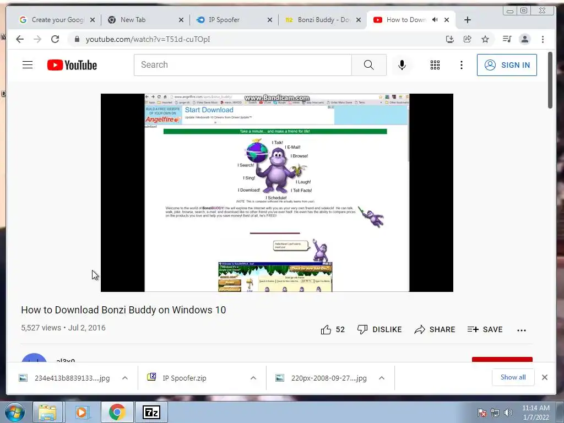Screen dimensions: 564x423
Task: Like the video with thumbs-up icon
Action: pos(326,329)
